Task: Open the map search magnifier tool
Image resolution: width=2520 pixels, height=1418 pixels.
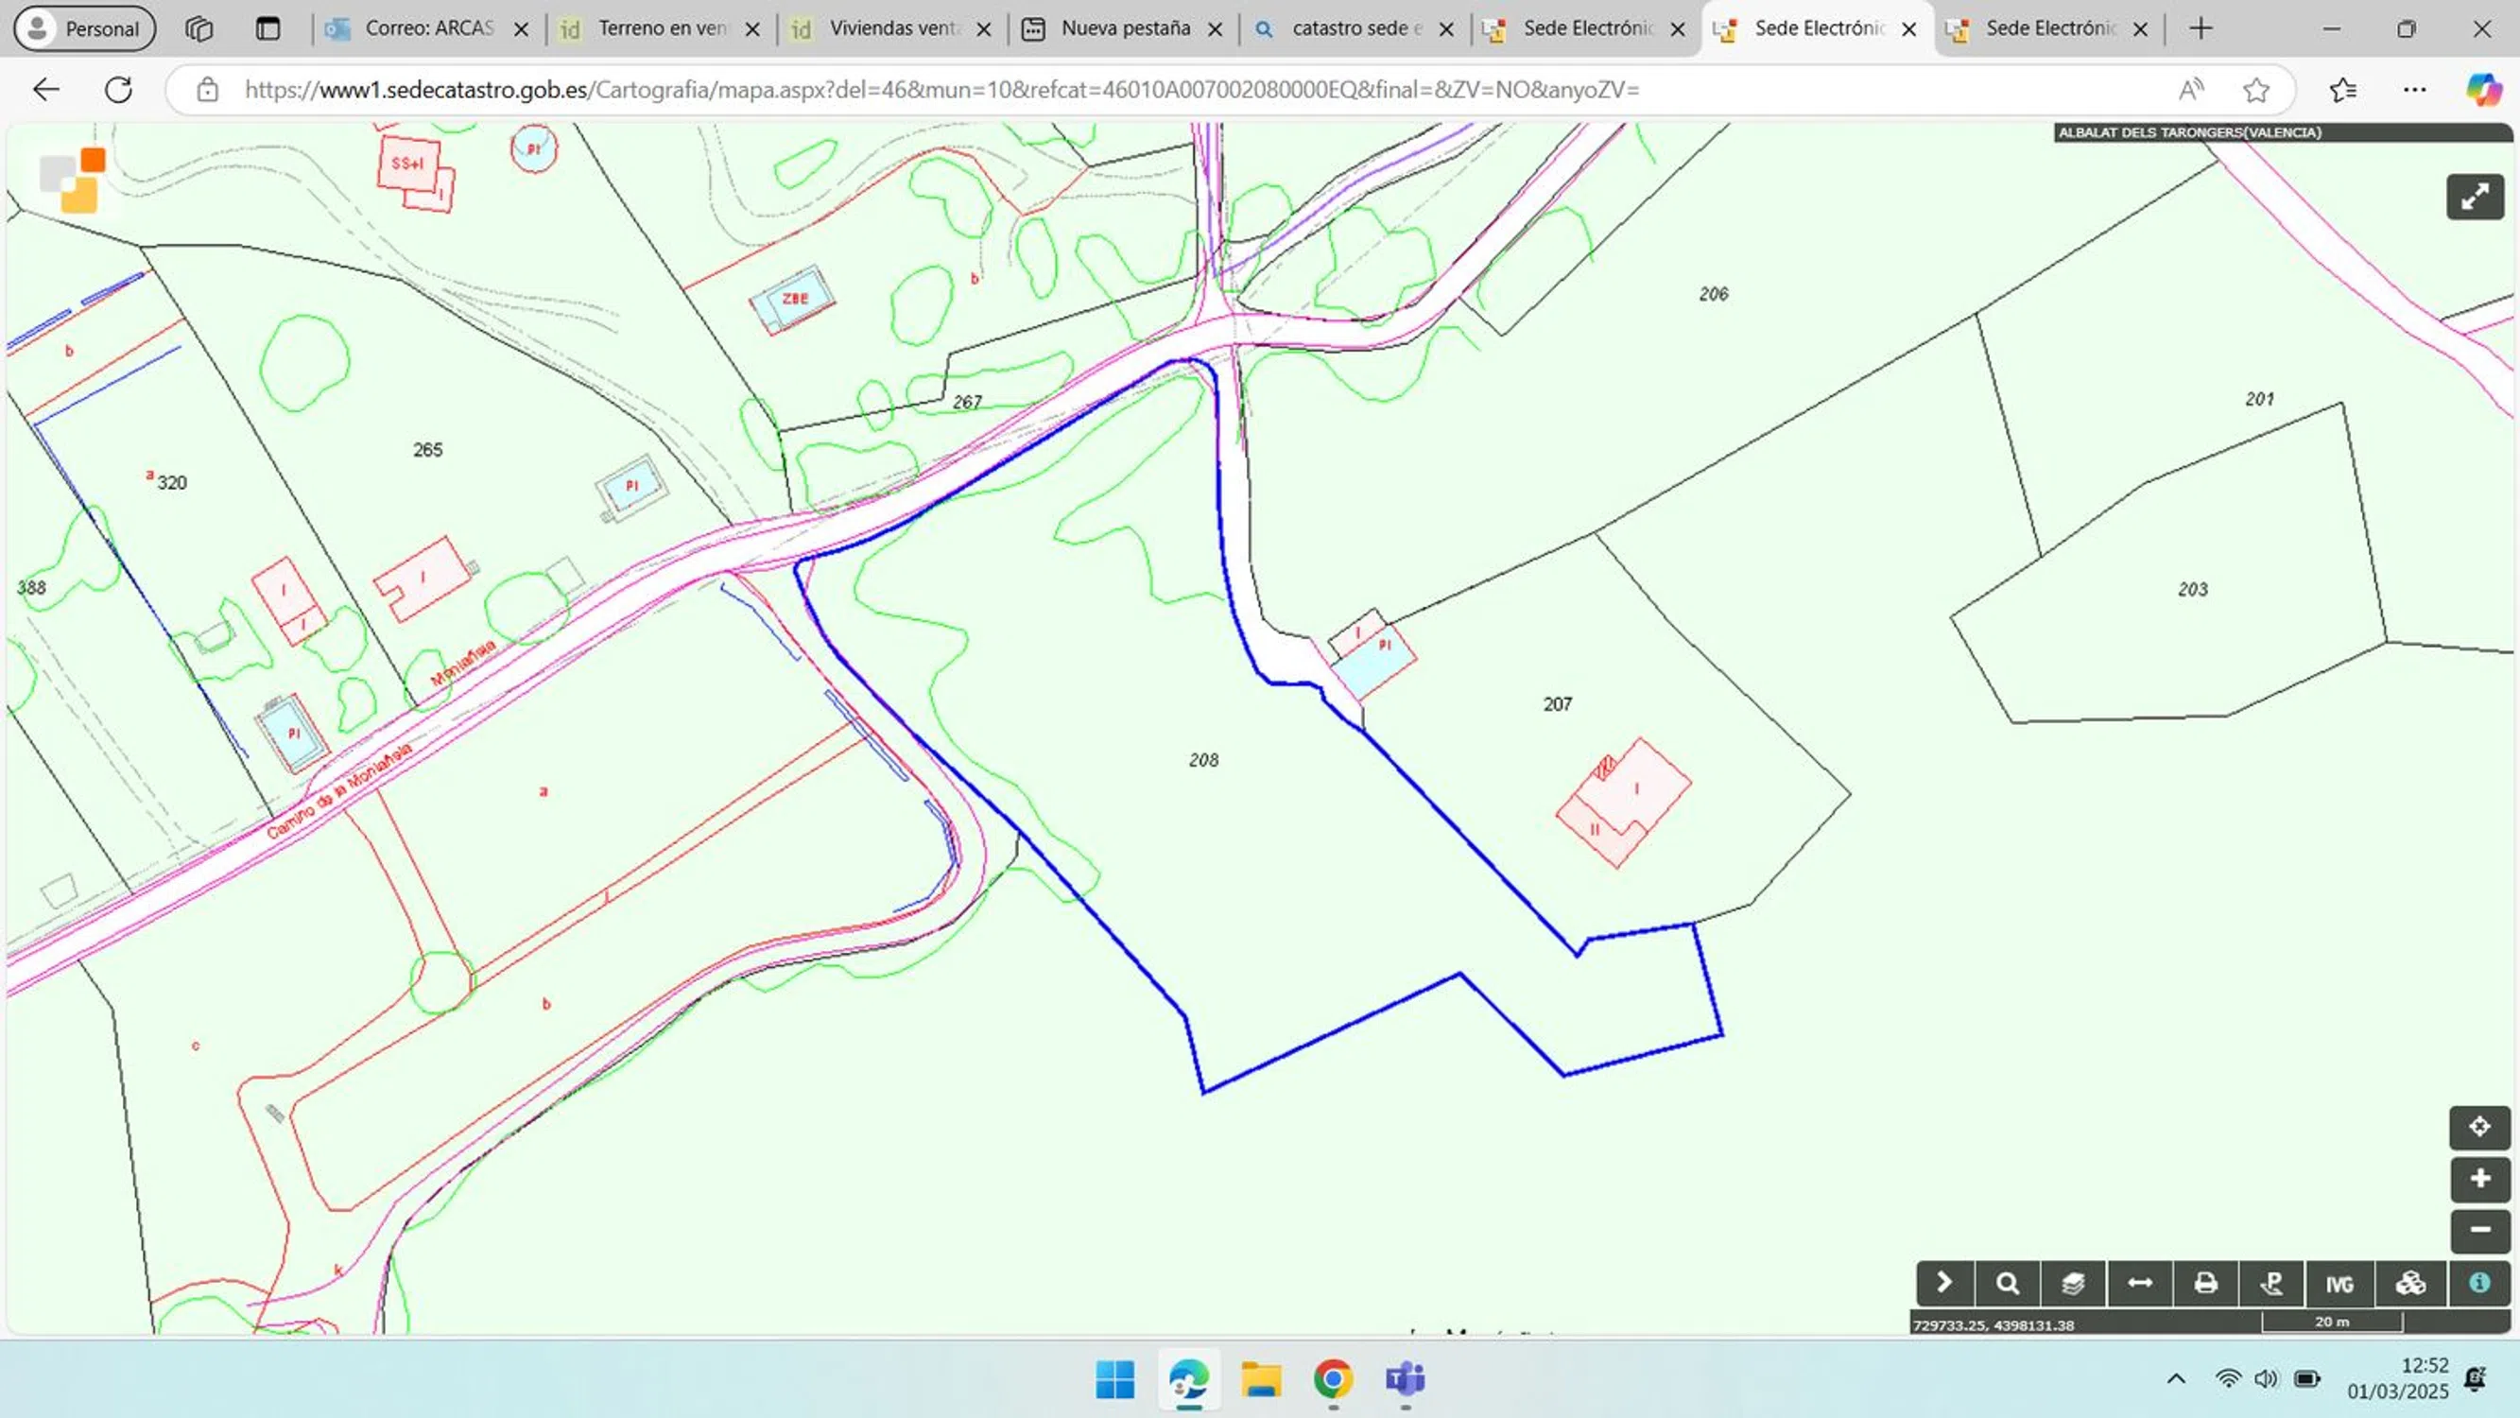Action: point(2008,1283)
